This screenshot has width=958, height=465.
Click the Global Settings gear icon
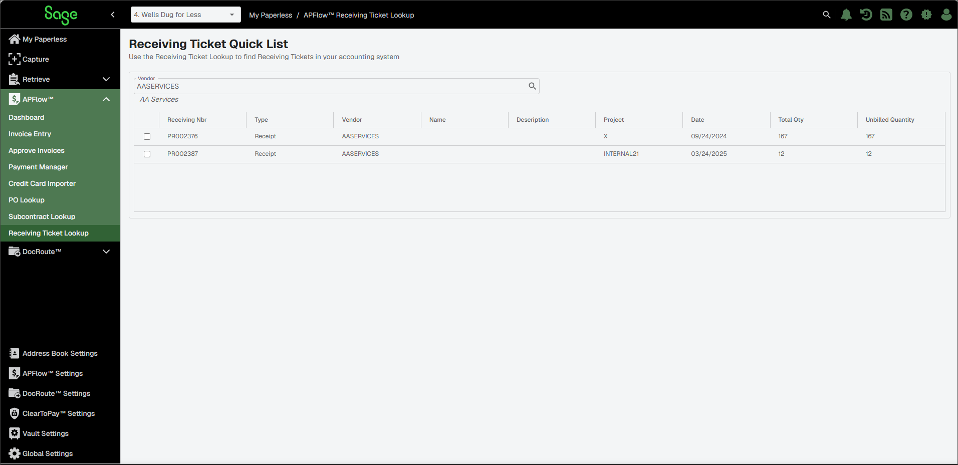pos(15,453)
